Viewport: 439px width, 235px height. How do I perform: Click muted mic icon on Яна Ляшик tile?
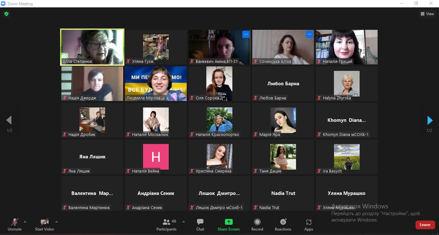pyautogui.click(x=65, y=171)
